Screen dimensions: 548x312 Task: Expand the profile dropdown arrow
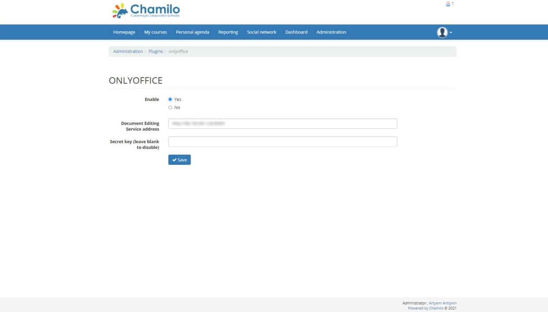pos(449,33)
